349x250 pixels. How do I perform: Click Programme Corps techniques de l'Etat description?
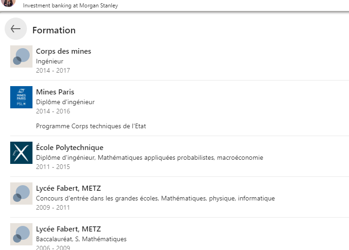pos(91,126)
